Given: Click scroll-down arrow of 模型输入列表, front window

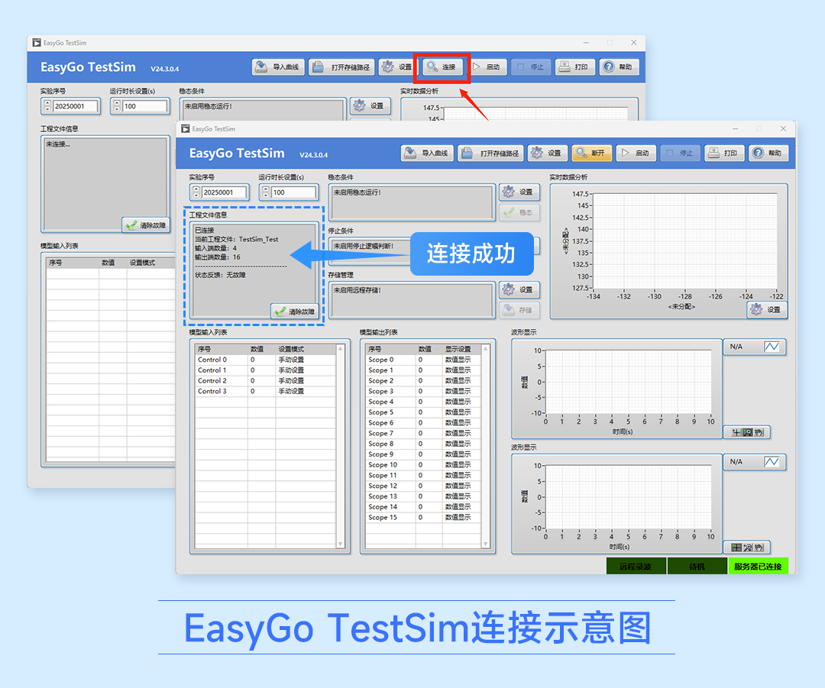Looking at the screenshot, I should pos(341,544).
